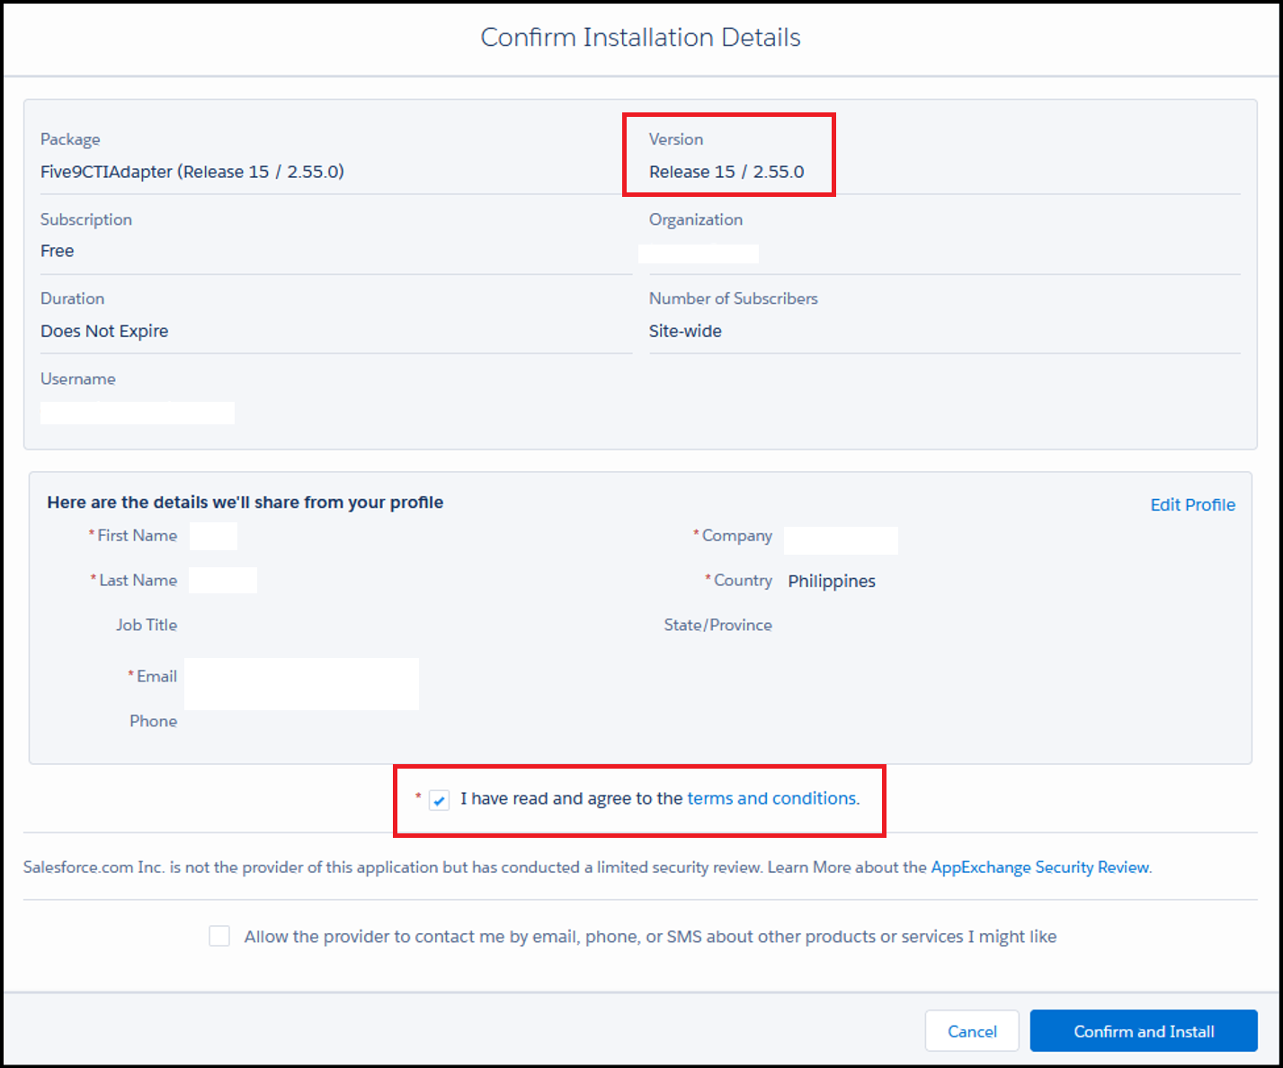This screenshot has height=1068, width=1283.
Task: Click the Confirm and Install button
Action: coord(1144,1031)
